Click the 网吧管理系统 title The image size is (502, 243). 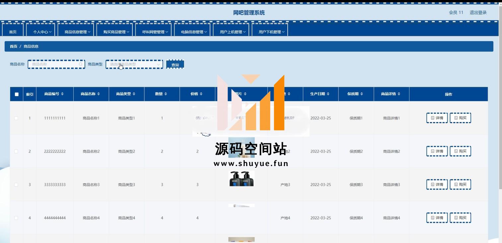[x=249, y=13]
